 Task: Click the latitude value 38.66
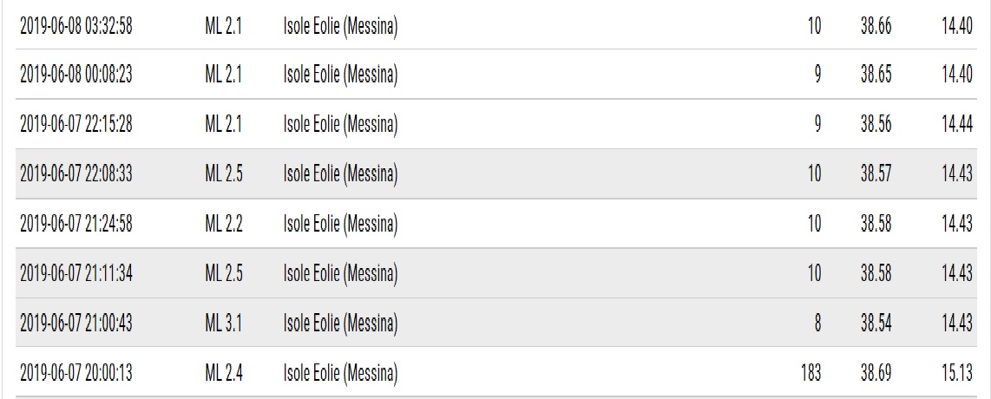(876, 26)
